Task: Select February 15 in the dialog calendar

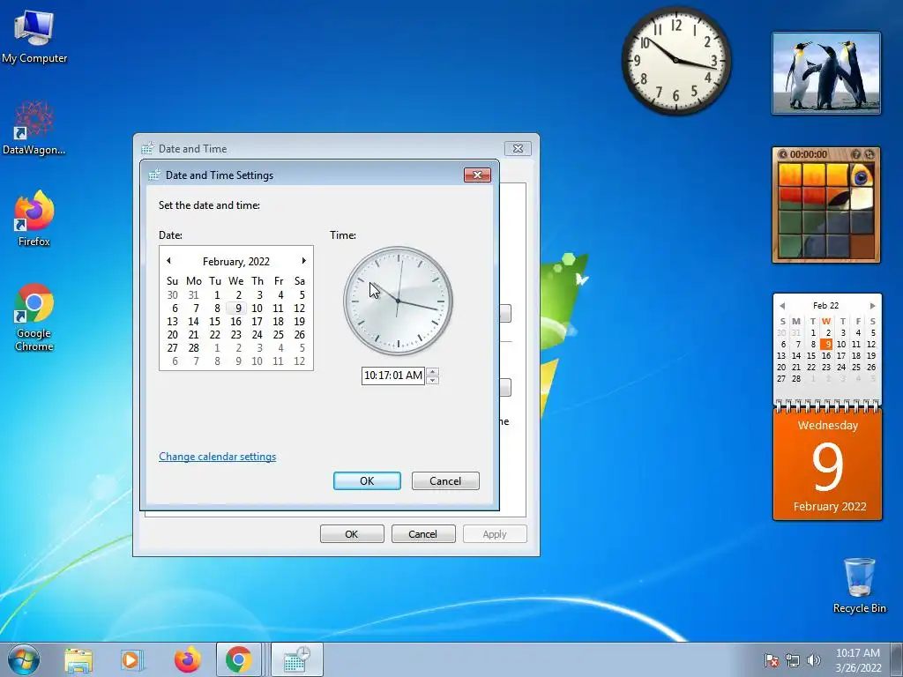Action: coord(215,321)
